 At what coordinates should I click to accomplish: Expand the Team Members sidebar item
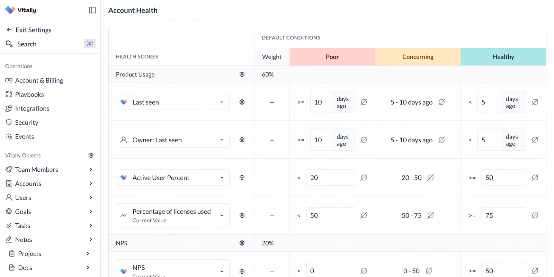(x=91, y=169)
